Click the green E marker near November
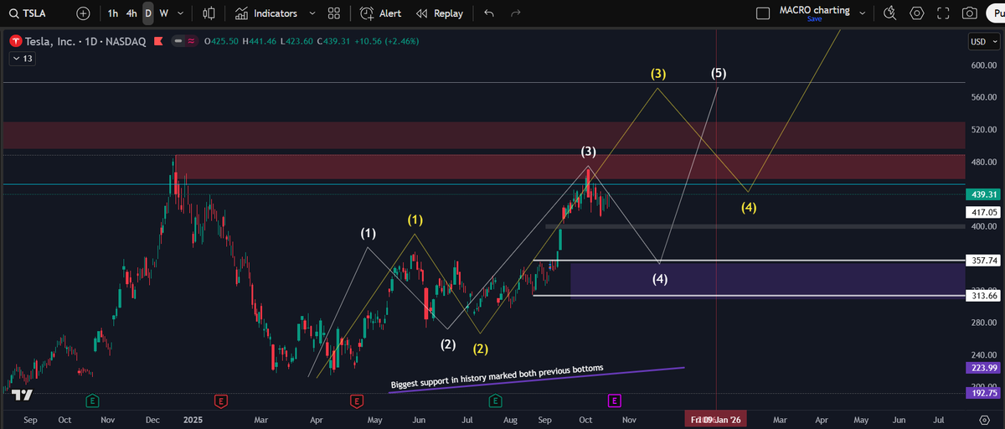Viewport: 1005px width, 429px height. [92, 401]
